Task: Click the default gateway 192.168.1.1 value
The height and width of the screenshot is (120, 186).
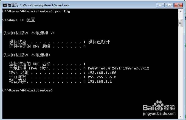Action: coord(100,82)
